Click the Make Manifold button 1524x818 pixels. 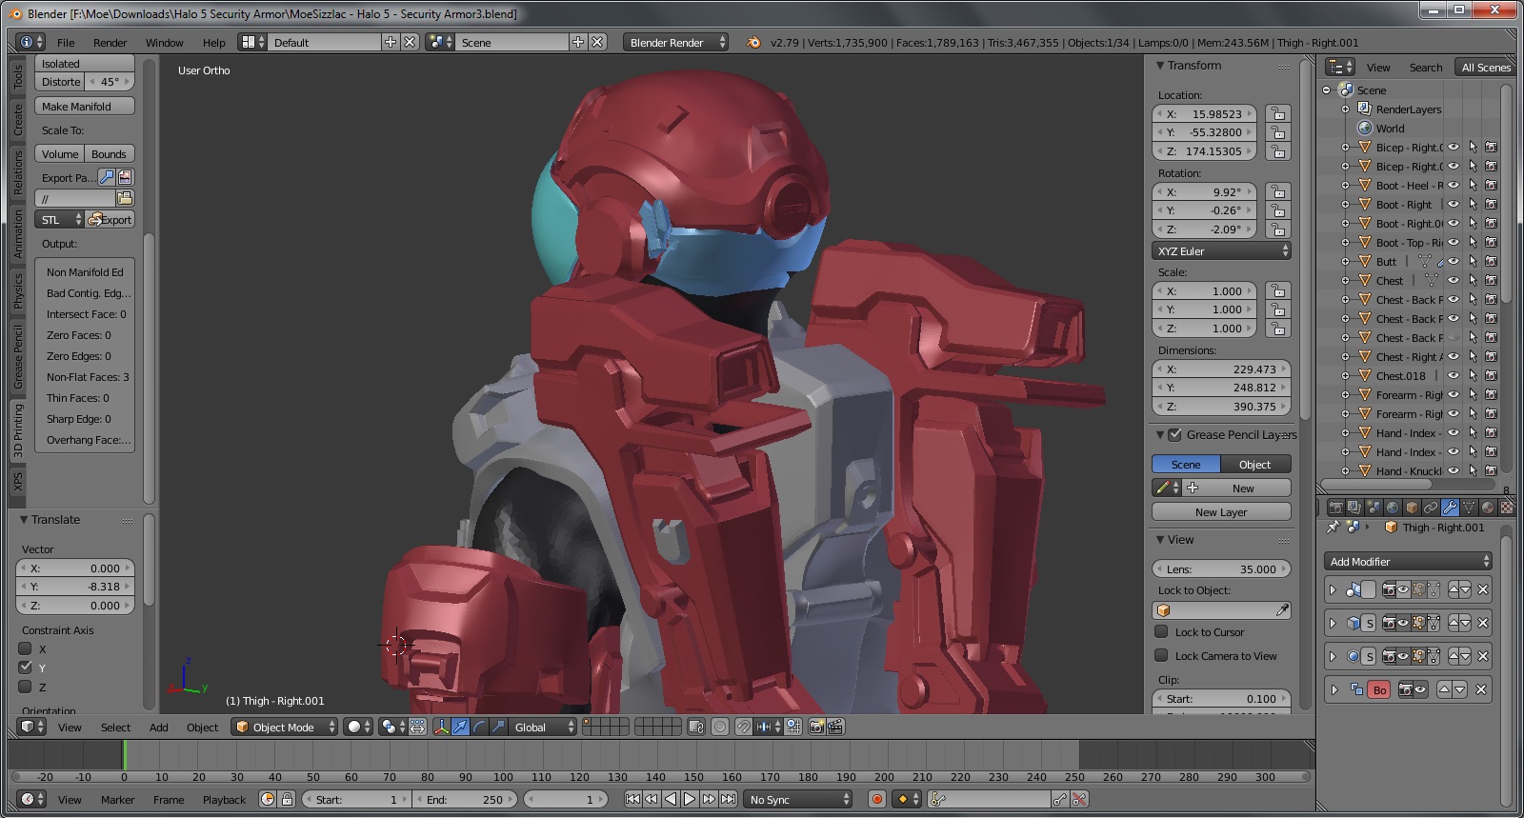85,106
